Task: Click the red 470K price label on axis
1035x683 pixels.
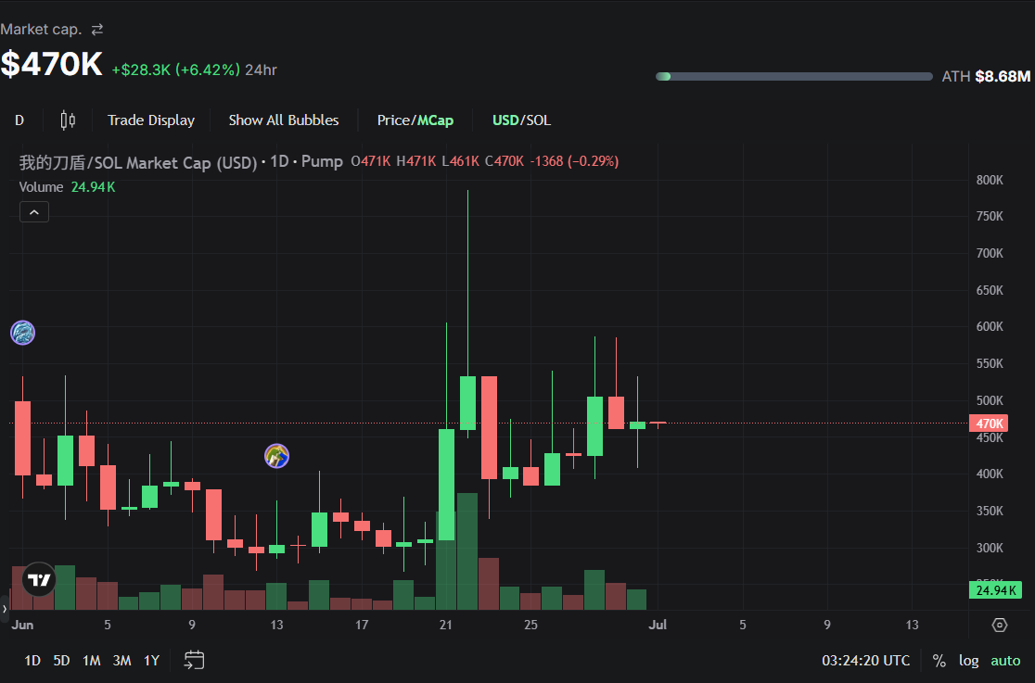Action: click(988, 424)
